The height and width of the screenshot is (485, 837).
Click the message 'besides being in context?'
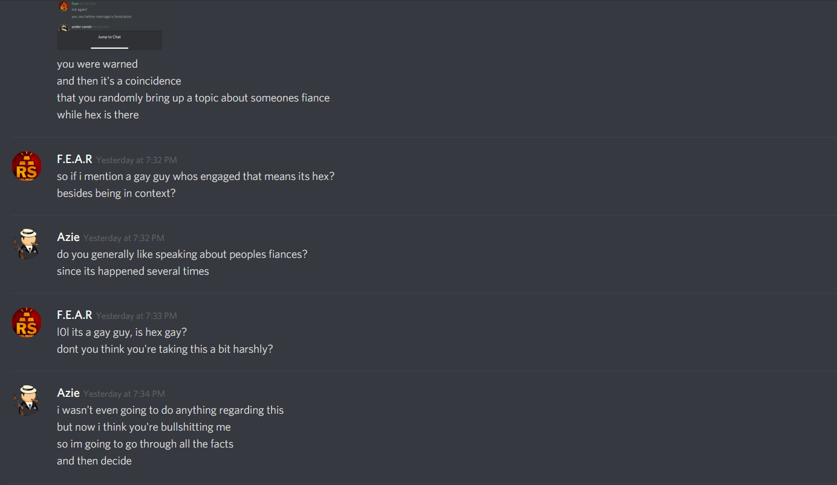click(116, 193)
